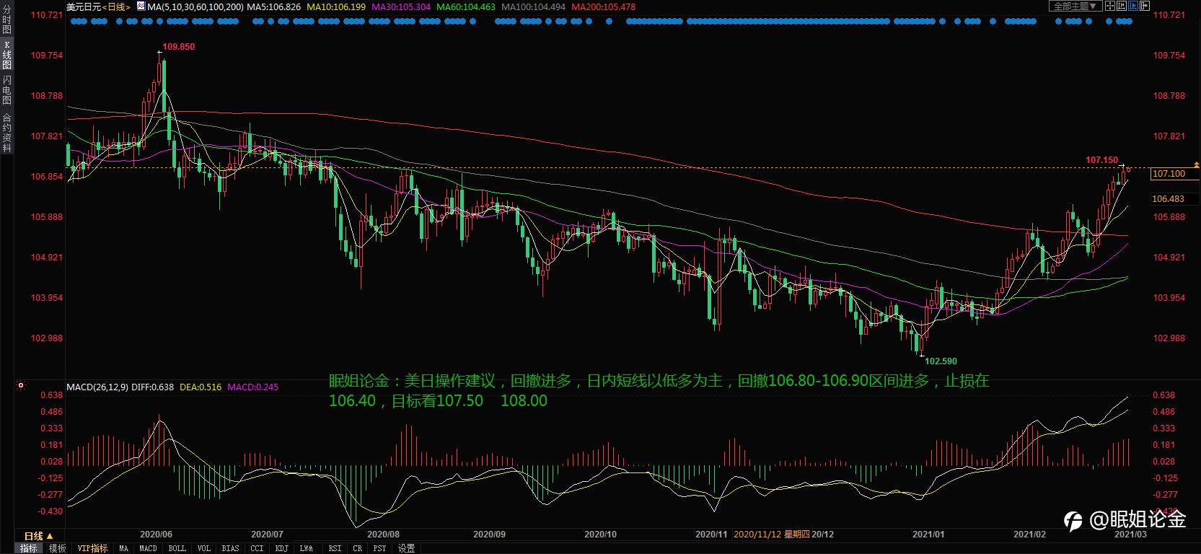The height and width of the screenshot is (554, 1201).
Task: Switch to the 闪电图 view tab
Action: (6, 89)
